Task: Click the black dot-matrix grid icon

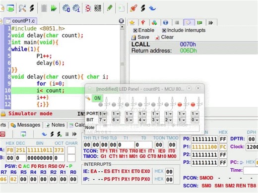Action: point(98,8)
